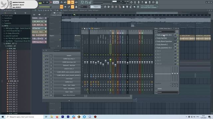Open the Mixer view icon
This screenshot has width=213, height=119.
[116, 7]
